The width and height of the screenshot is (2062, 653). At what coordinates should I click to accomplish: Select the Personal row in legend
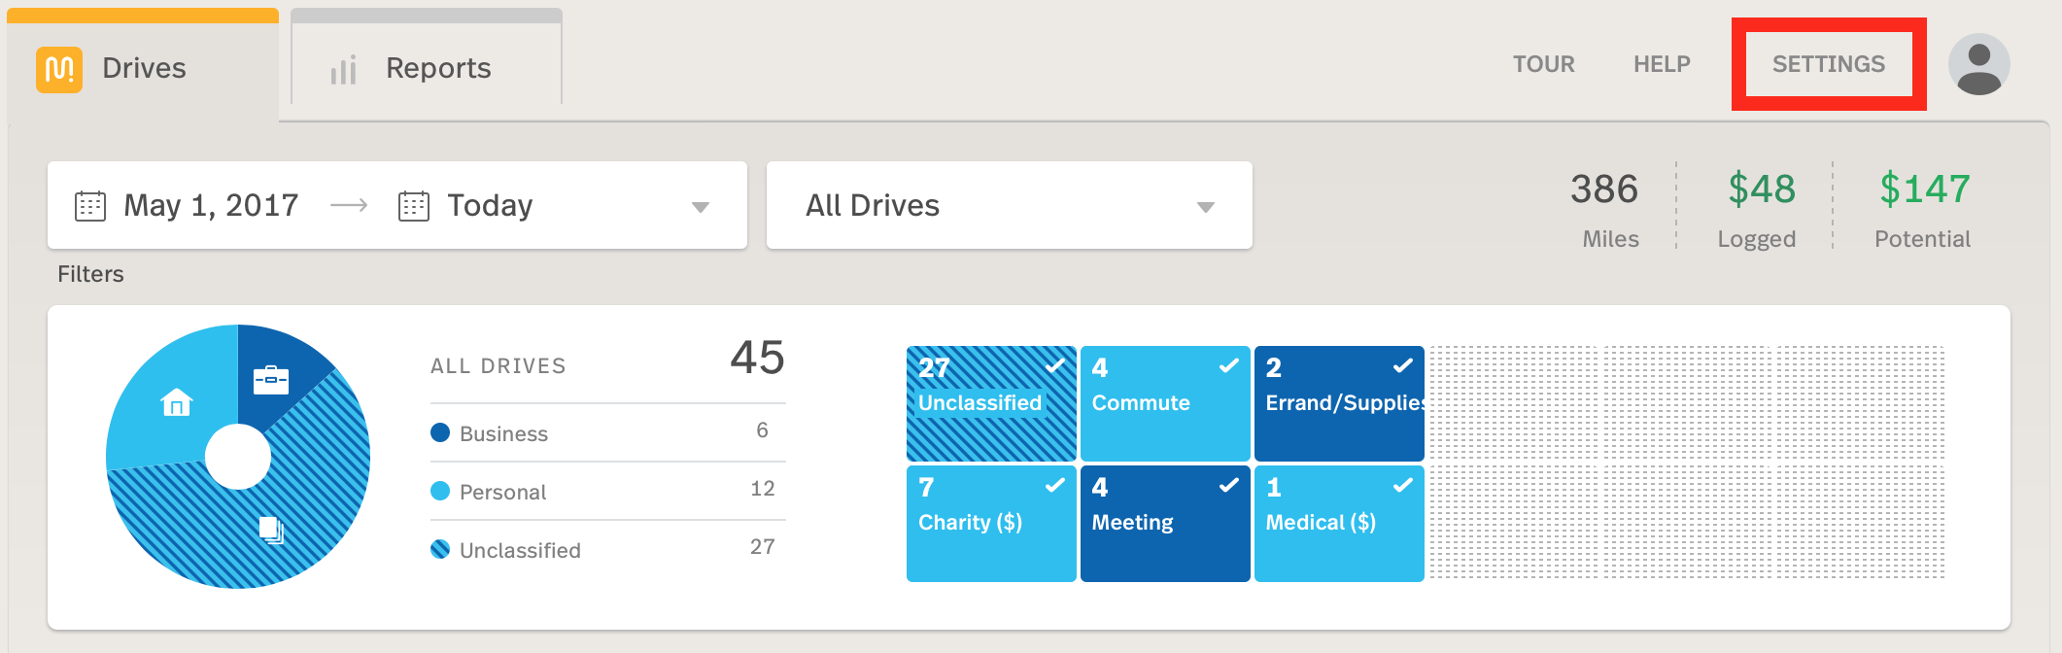click(607, 492)
